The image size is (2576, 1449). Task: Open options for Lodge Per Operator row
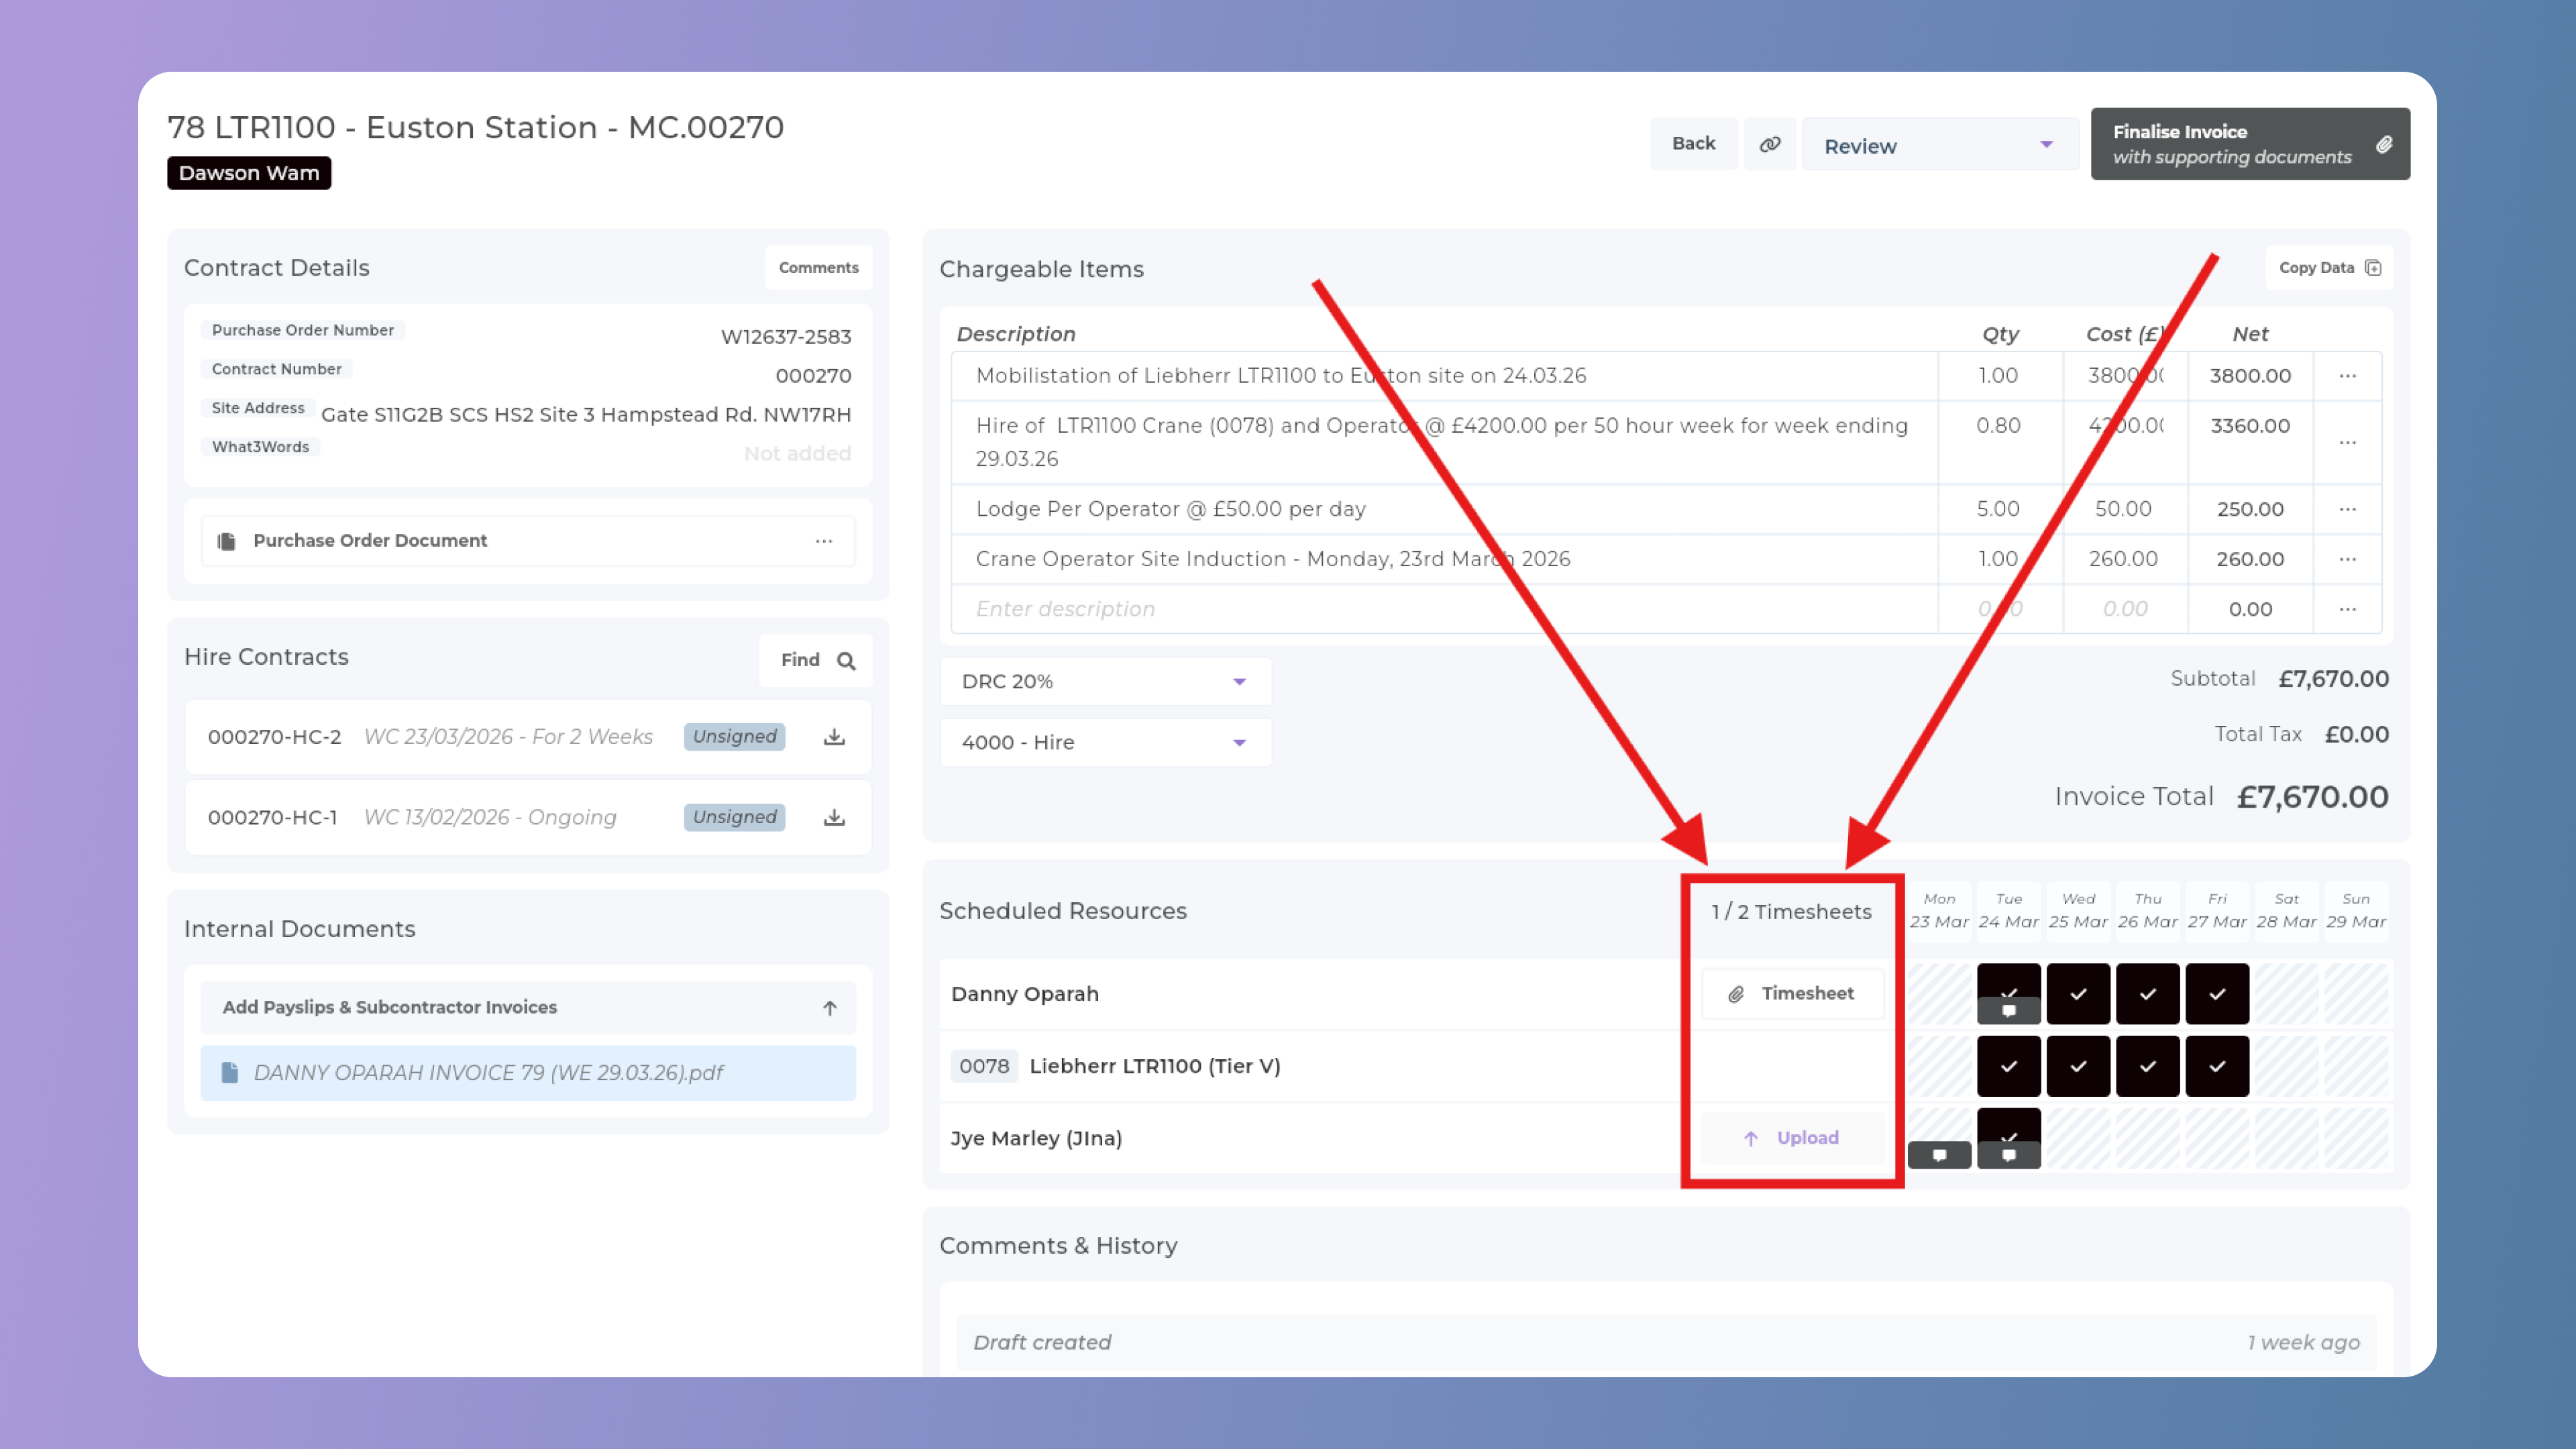click(2347, 509)
